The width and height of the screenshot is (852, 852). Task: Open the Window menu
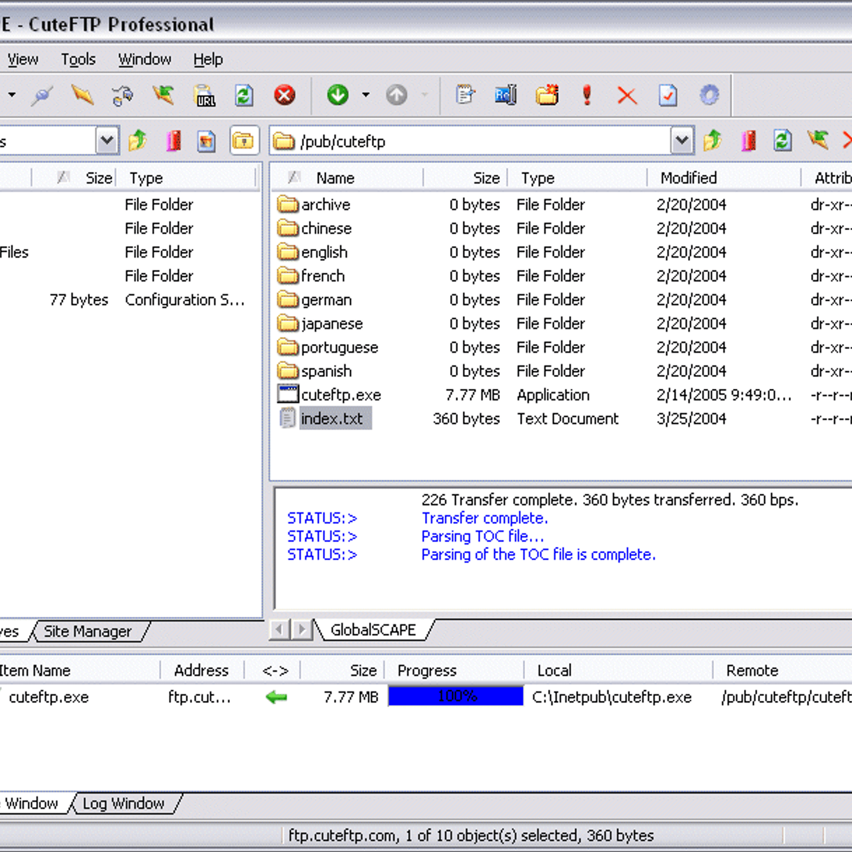pos(145,59)
